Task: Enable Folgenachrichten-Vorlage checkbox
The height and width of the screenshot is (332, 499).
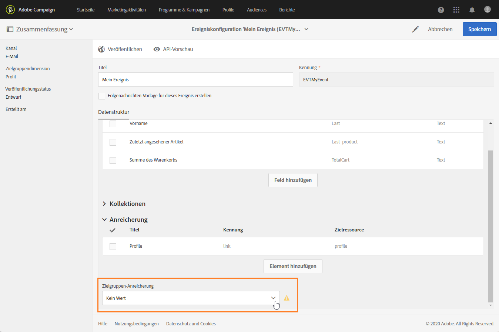Action: click(x=102, y=96)
